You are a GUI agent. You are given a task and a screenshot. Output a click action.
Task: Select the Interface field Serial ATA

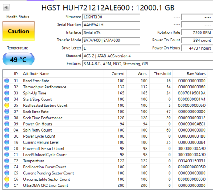tap(111, 32)
